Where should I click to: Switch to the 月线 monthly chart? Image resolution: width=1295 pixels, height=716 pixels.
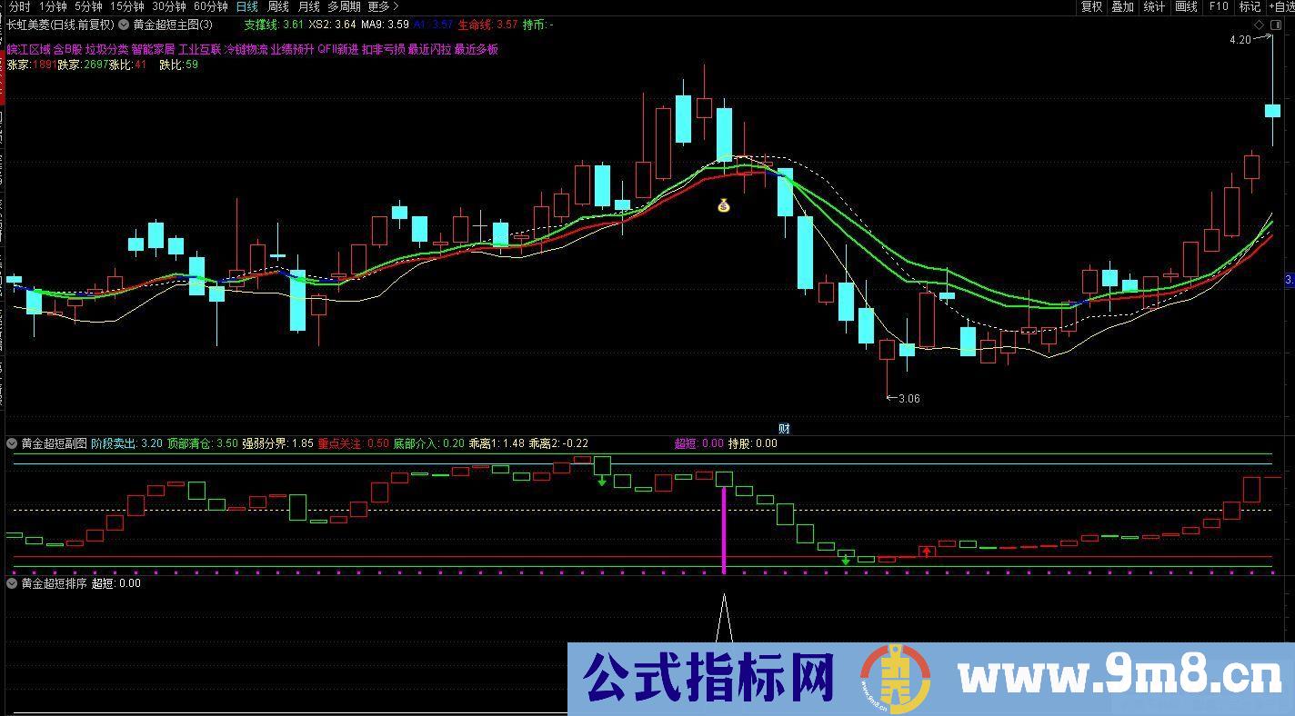point(309,6)
